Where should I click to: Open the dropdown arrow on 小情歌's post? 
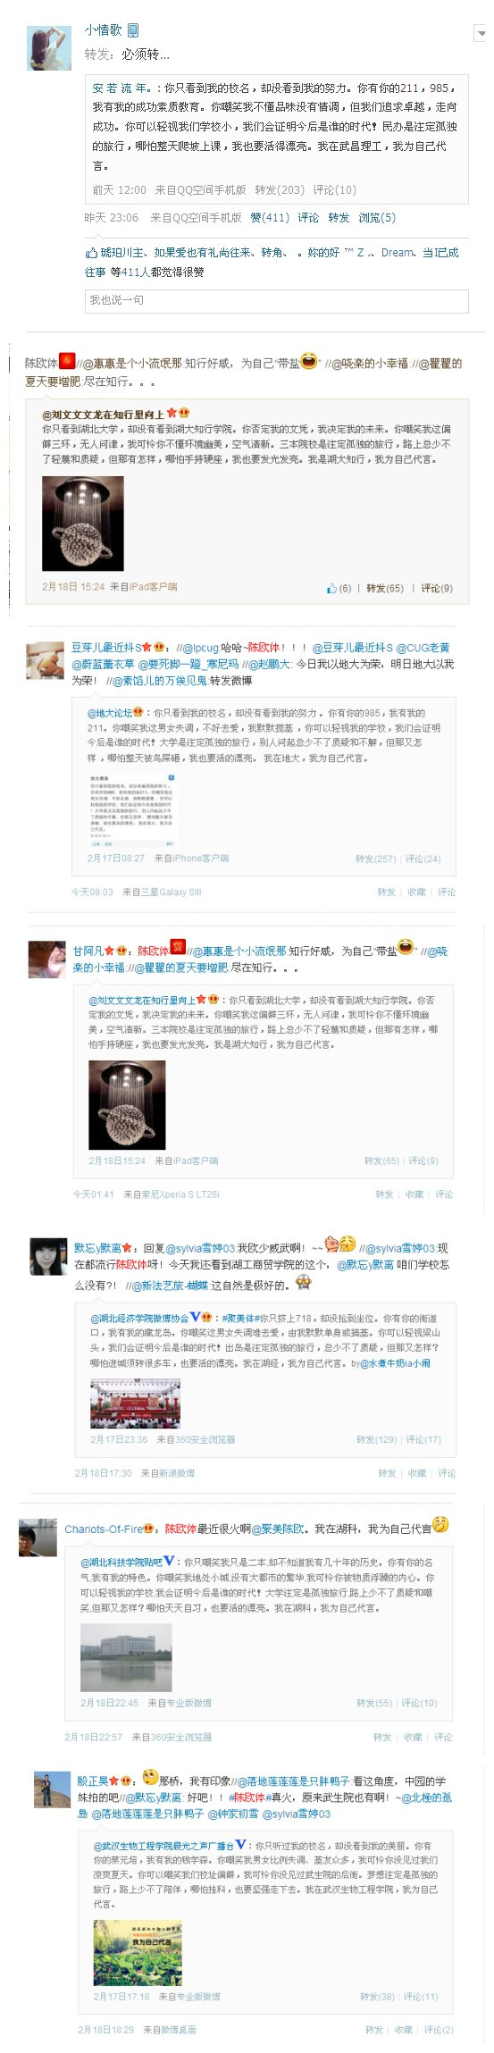tap(481, 33)
